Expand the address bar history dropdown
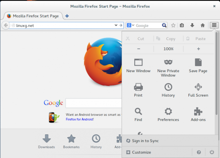Image resolution: width=220 pixels, height=158 pixels. 116,25
